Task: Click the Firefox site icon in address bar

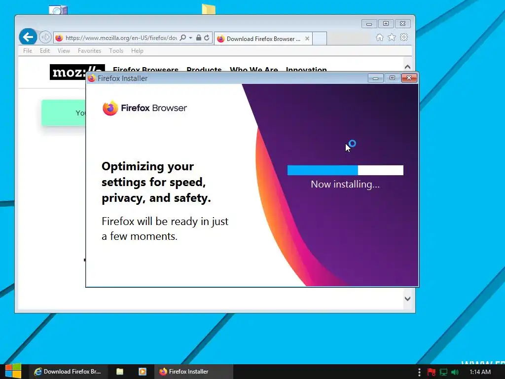Action: (x=59, y=38)
